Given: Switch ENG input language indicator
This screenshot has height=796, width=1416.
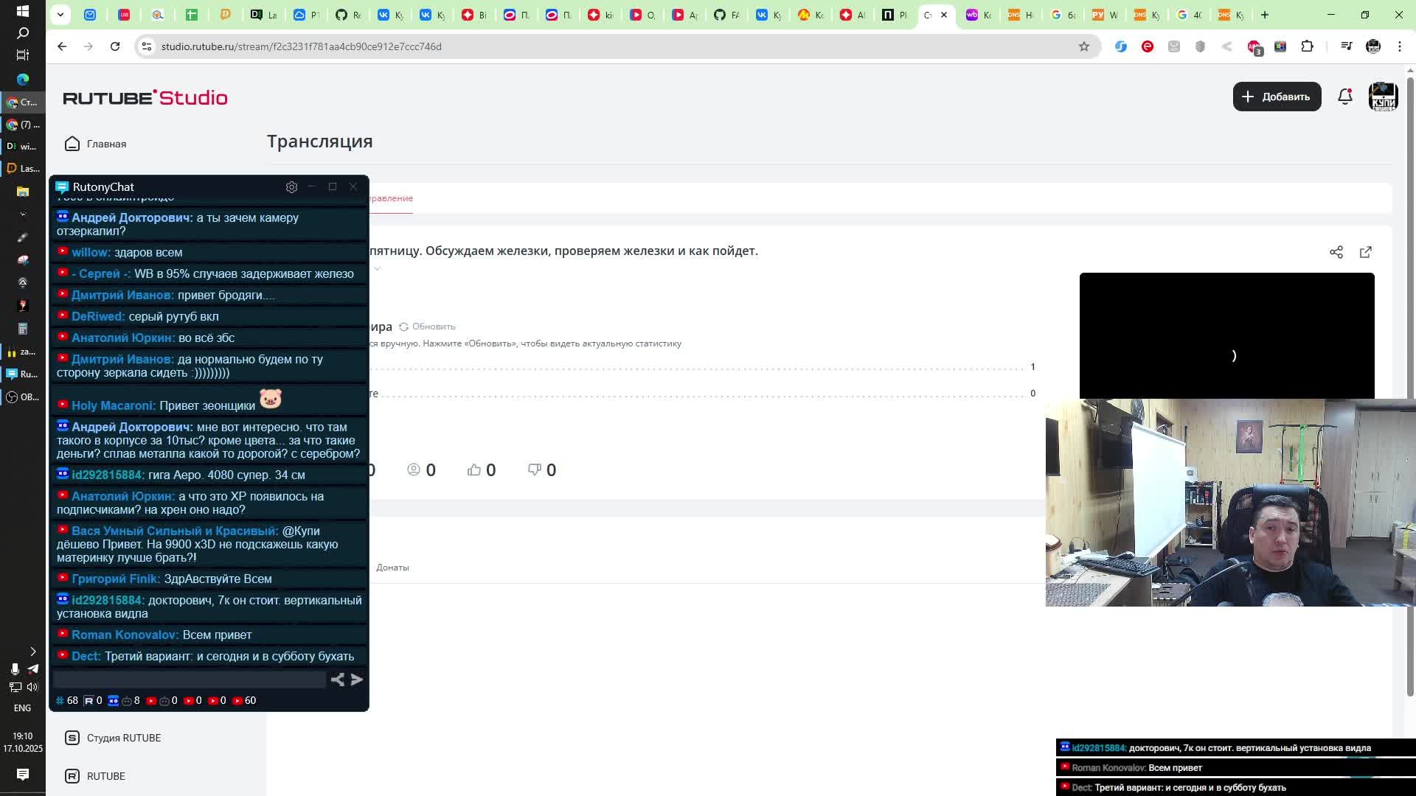Looking at the screenshot, I should 22,708.
